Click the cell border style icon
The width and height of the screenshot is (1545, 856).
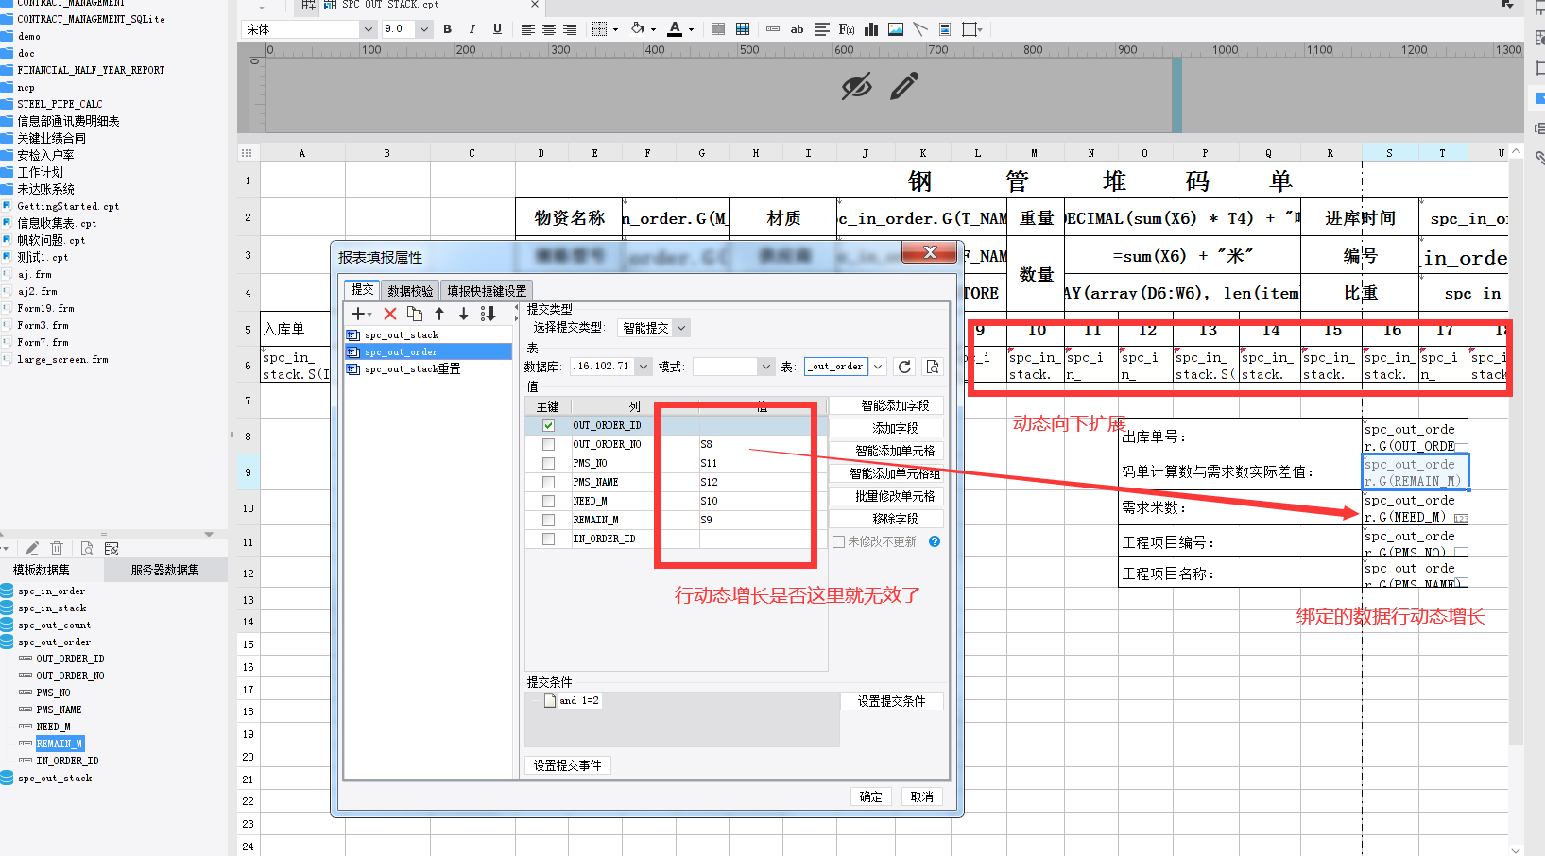point(599,29)
